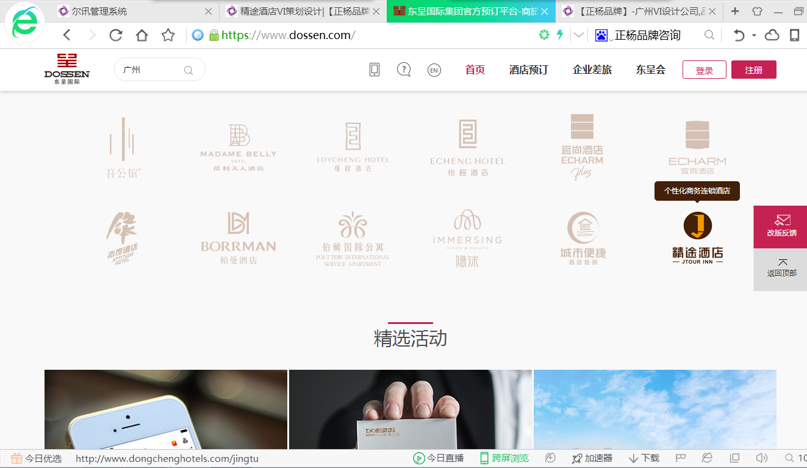Open 下载 downloads in status bar
This screenshot has width=807, height=468.
point(644,458)
